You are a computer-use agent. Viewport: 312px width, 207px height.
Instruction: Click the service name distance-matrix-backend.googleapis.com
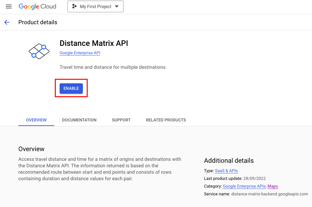[x=269, y=194]
